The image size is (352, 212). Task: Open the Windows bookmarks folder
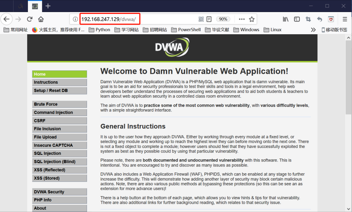click(x=246, y=30)
